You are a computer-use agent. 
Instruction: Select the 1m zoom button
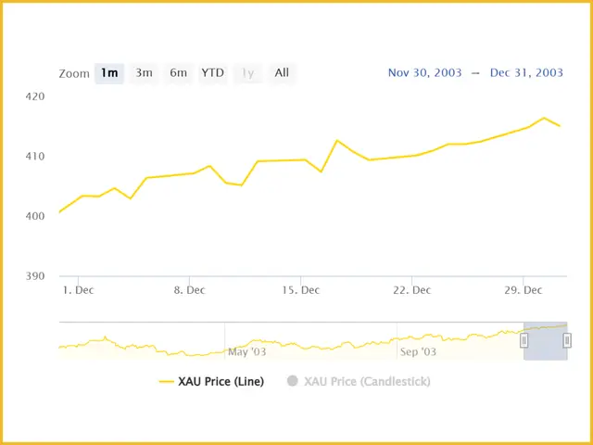[x=109, y=73]
